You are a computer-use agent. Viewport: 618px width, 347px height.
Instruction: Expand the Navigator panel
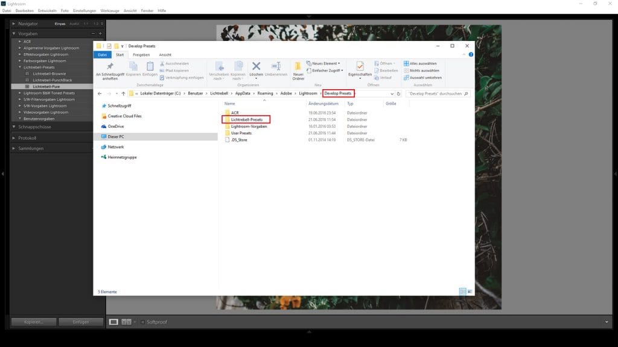(14, 23)
